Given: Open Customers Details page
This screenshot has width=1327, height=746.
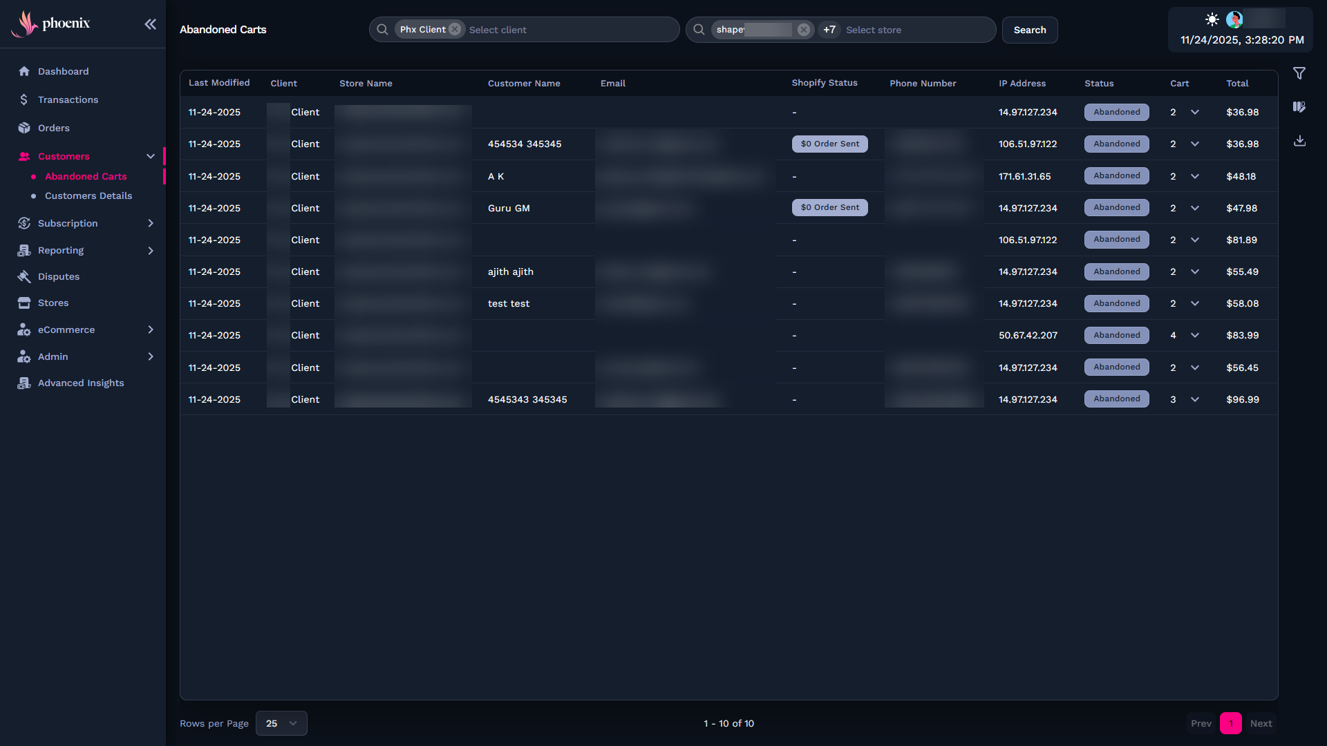Looking at the screenshot, I should (x=88, y=196).
